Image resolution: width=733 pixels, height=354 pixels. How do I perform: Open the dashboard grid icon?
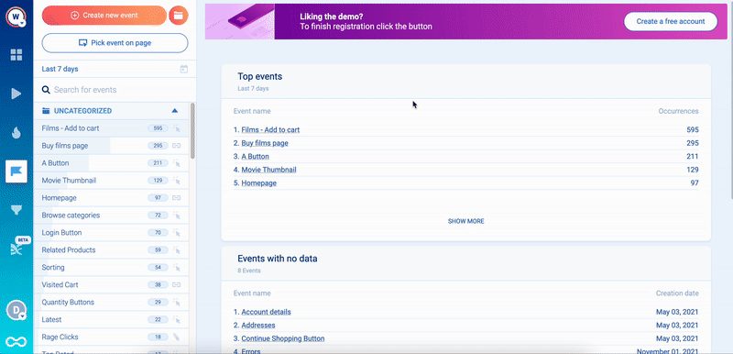pyautogui.click(x=16, y=55)
